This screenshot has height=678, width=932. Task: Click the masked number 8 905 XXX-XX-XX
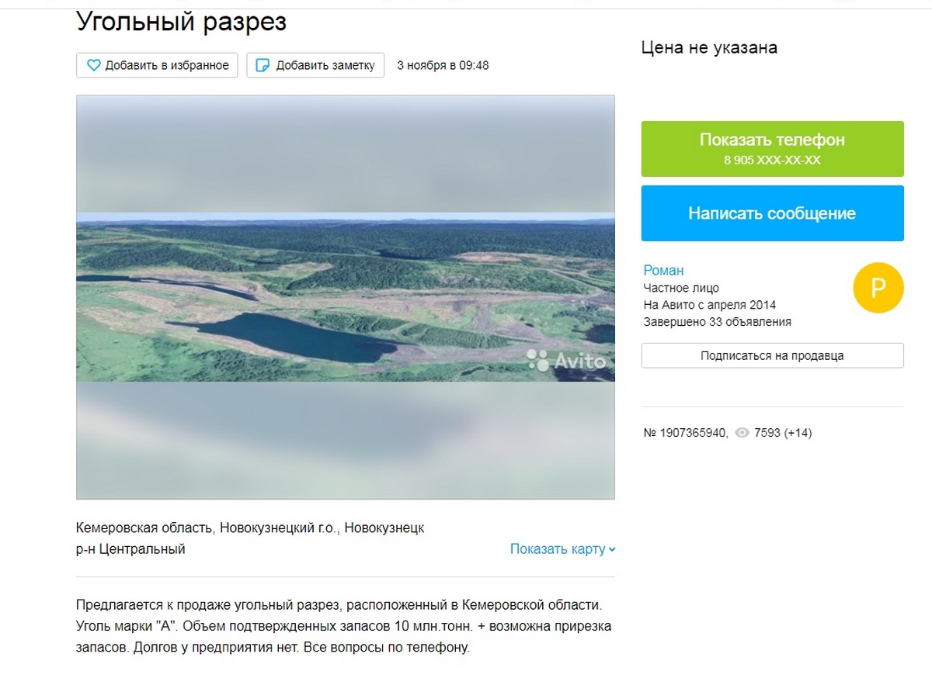772,161
